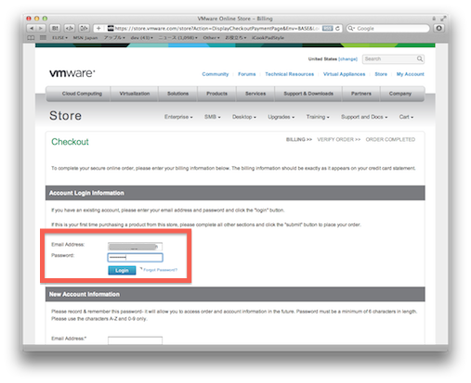Open the Cart dropdown menu
This screenshot has height=383, width=471.
tap(406, 117)
